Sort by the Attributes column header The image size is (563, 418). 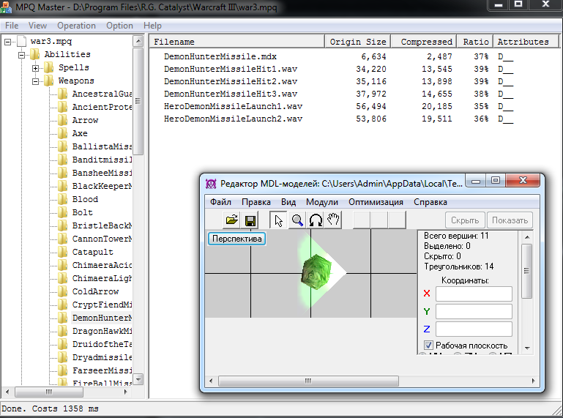(x=526, y=42)
